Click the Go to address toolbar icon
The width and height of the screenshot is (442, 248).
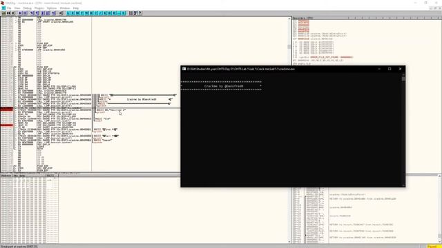61,13
